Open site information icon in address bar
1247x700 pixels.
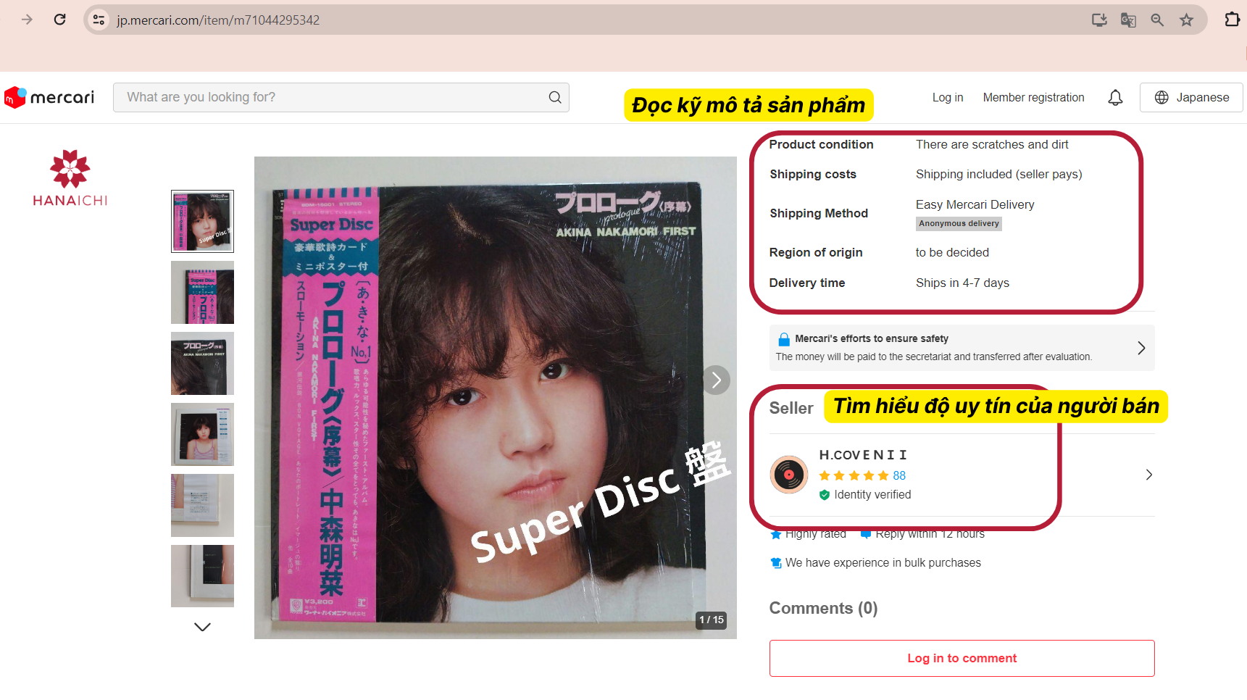pos(99,20)
